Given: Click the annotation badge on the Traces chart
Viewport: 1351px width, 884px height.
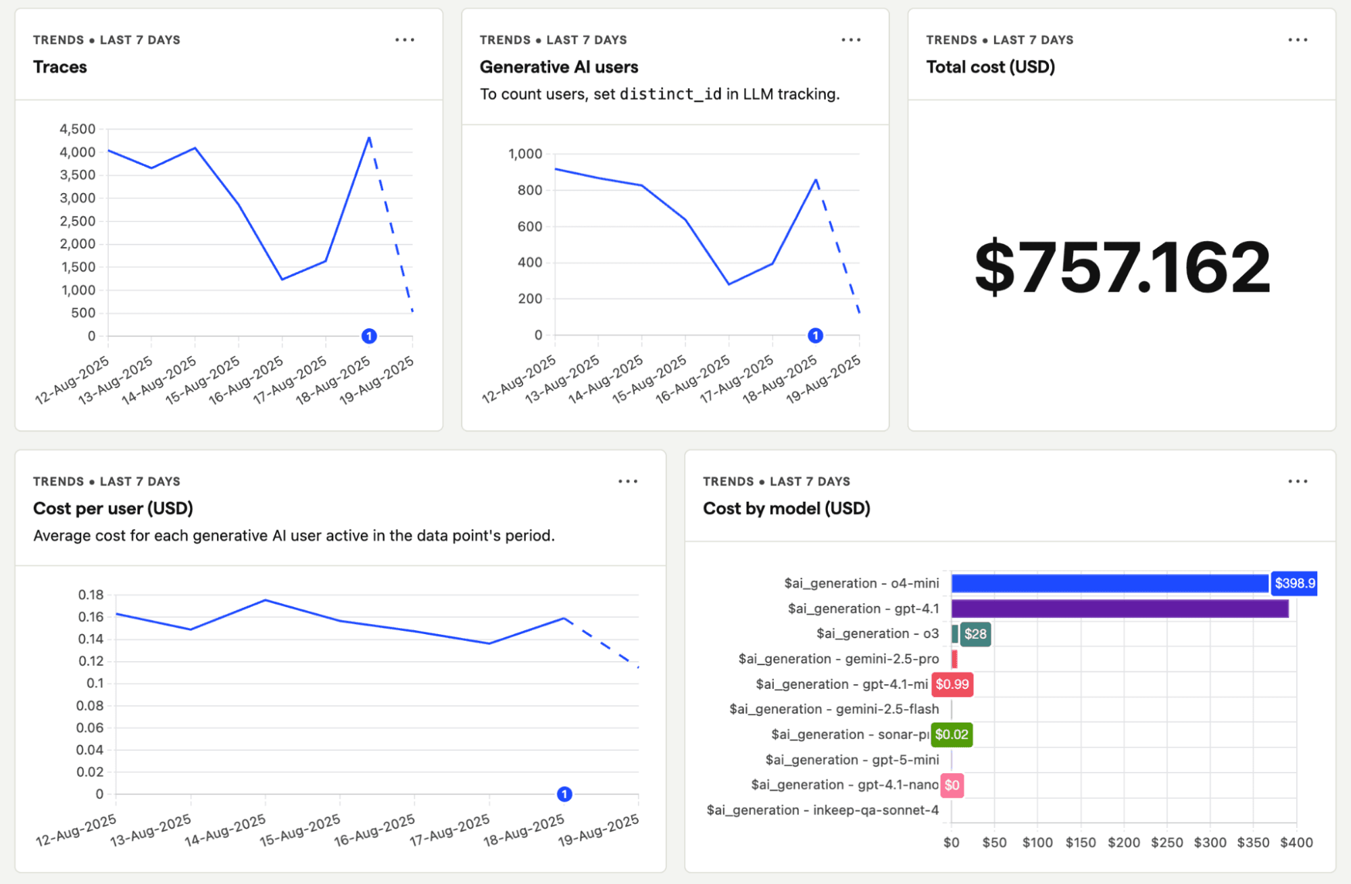Looking at the screenshot, I should pyautogui.click(x=369, y=336).
